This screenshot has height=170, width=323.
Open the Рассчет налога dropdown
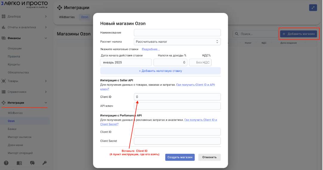177,42
